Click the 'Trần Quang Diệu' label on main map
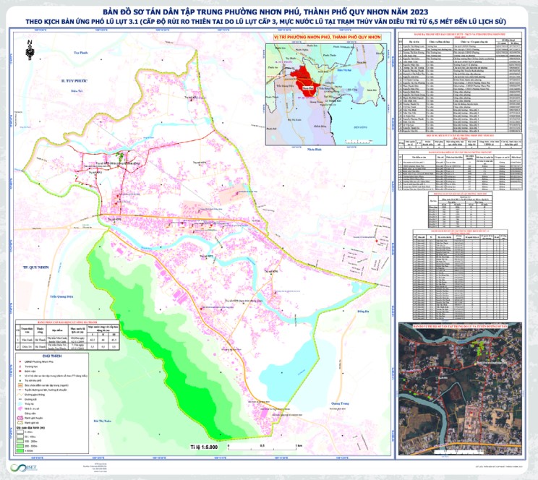Viewport: 538px width, 480px height. 61,297
